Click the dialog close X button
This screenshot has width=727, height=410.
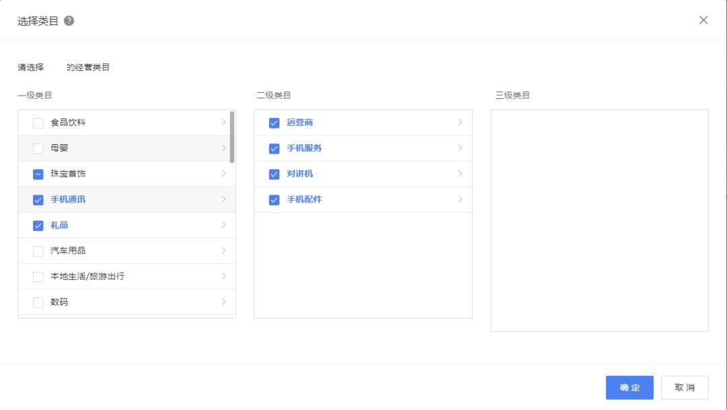tap(703, 20)
